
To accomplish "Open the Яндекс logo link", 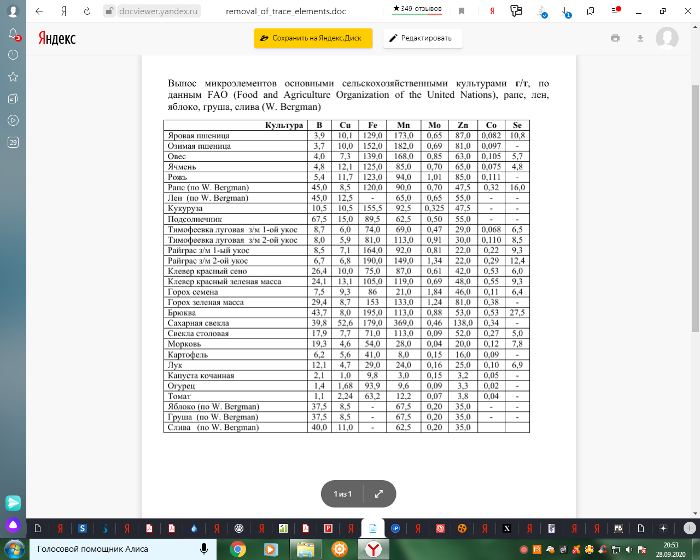I will coord(57,38).
